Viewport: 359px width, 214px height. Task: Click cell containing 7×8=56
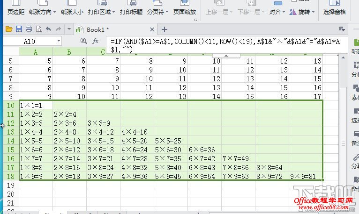point(239,167)
